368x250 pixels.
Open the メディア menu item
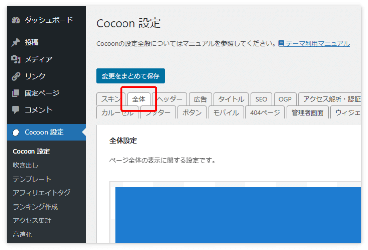point(46,59)
